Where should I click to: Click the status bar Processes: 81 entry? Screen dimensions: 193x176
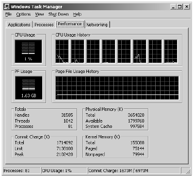click(22, 171)
